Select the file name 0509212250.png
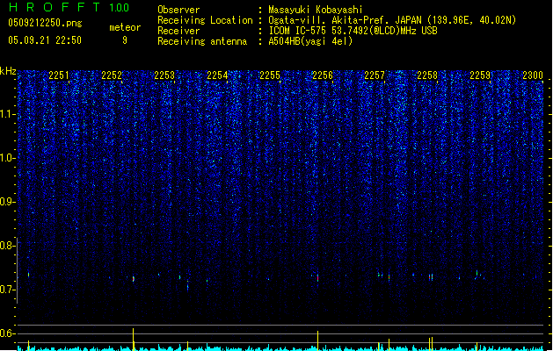 point(45,23)
